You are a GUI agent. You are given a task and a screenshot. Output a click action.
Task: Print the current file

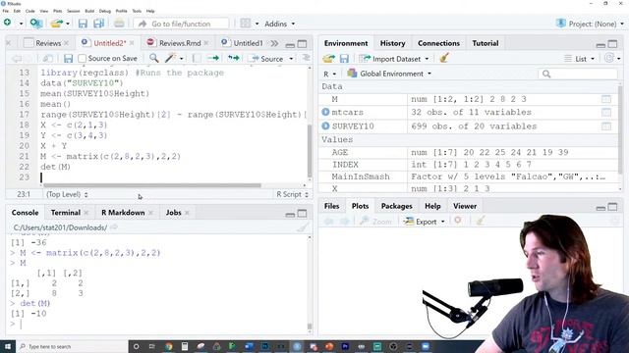[x=119, y=24]
